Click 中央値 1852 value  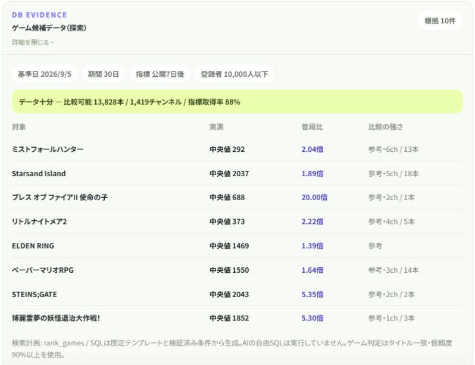click(229, 318)
